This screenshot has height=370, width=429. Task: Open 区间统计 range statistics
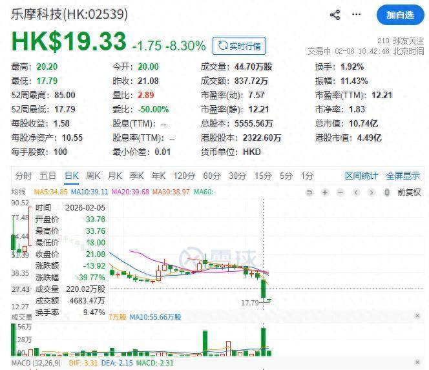point(361,176)
